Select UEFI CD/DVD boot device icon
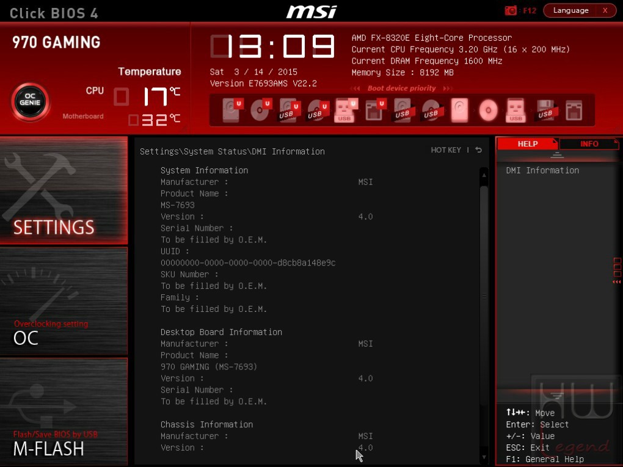This screenshot has height=467, width=623. coord(261,110)
